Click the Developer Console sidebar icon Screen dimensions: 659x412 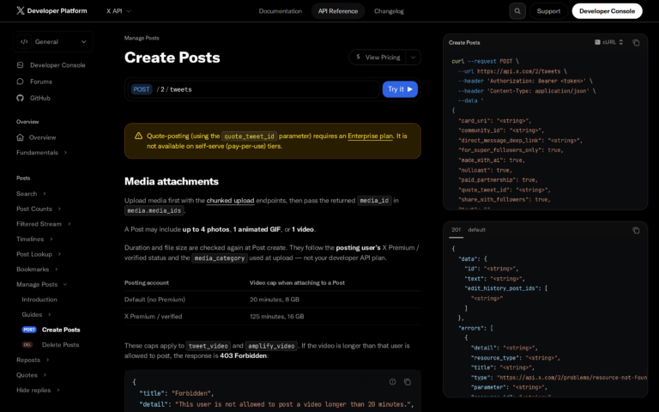pos(21,65)
